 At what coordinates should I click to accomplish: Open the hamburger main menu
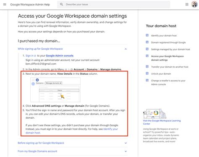click(5, 5)
